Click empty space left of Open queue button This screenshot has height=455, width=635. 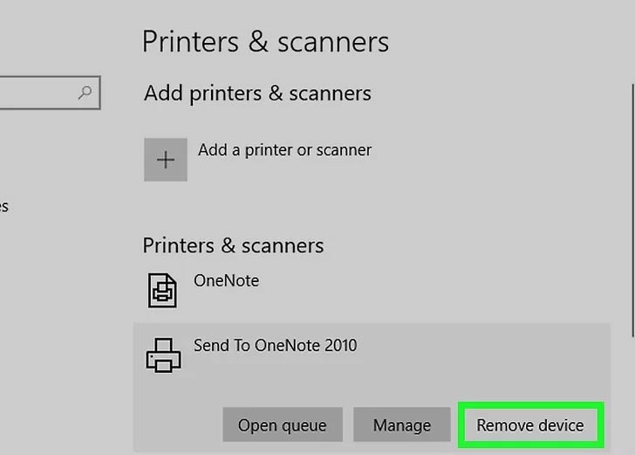tap(179, 425)
